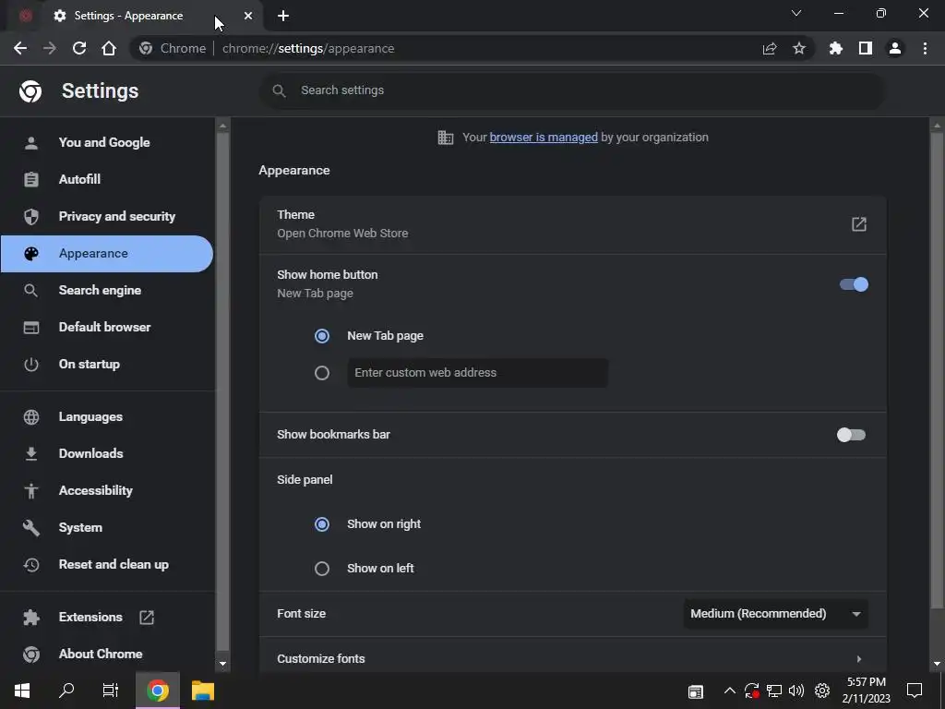This screenshot has width=945, height=709.
Task: Click the network tray icon
Action: [774, 691]
